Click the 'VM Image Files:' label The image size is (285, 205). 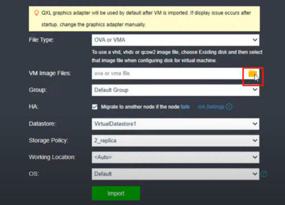pyautogui.click(x=50, y=73)
